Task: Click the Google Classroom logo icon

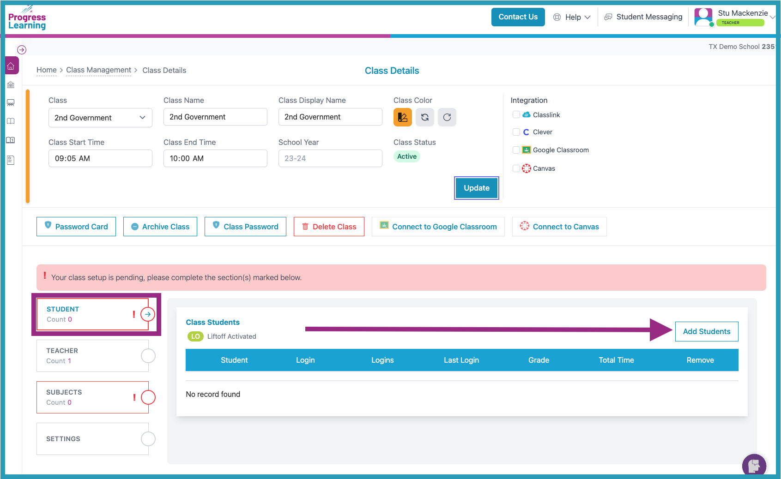Action: pos(527,150)
